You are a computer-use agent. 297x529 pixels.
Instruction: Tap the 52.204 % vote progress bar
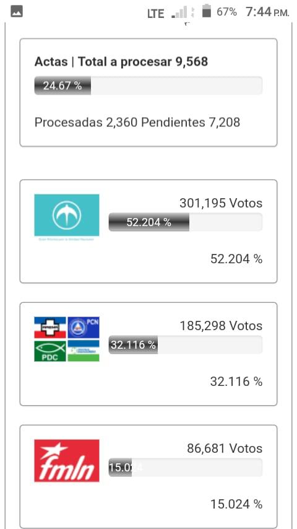(x=186, y=222)
